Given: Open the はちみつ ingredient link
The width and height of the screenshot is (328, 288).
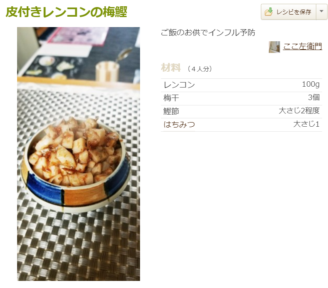Looking at the screenshot, I should (x=179, y=125).
